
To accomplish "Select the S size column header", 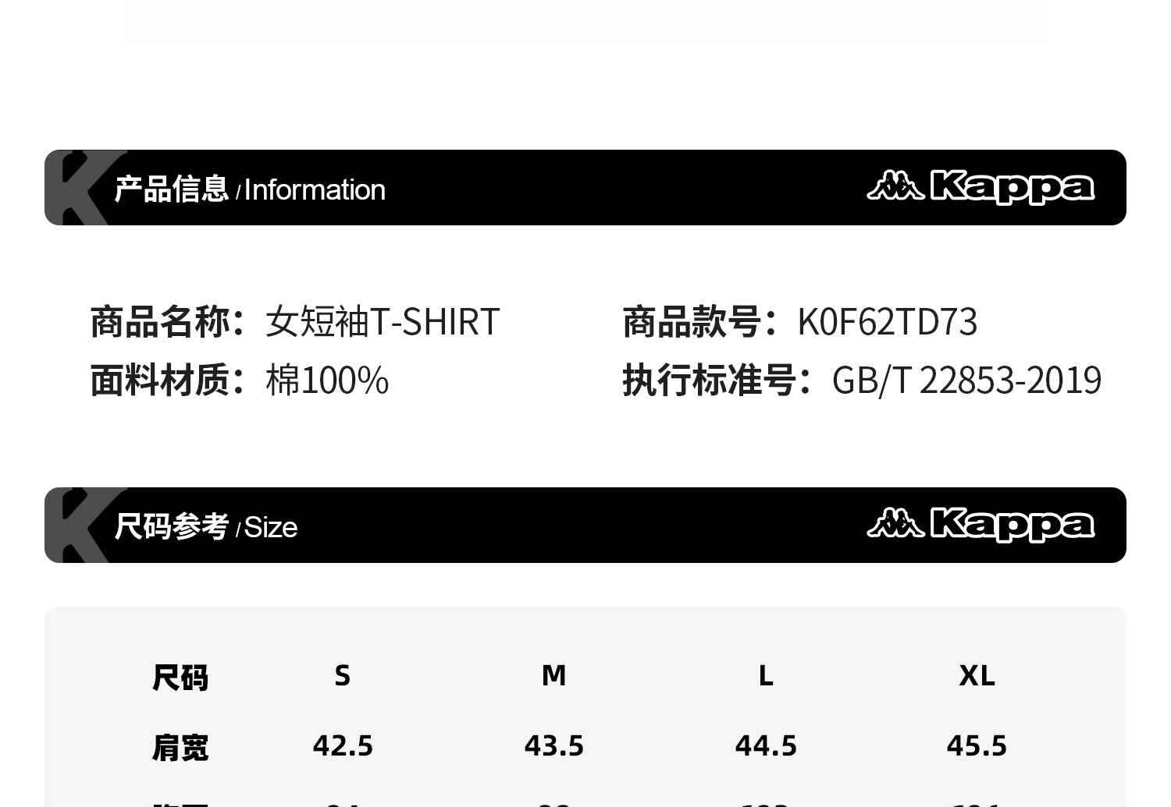I will [342, 675].
